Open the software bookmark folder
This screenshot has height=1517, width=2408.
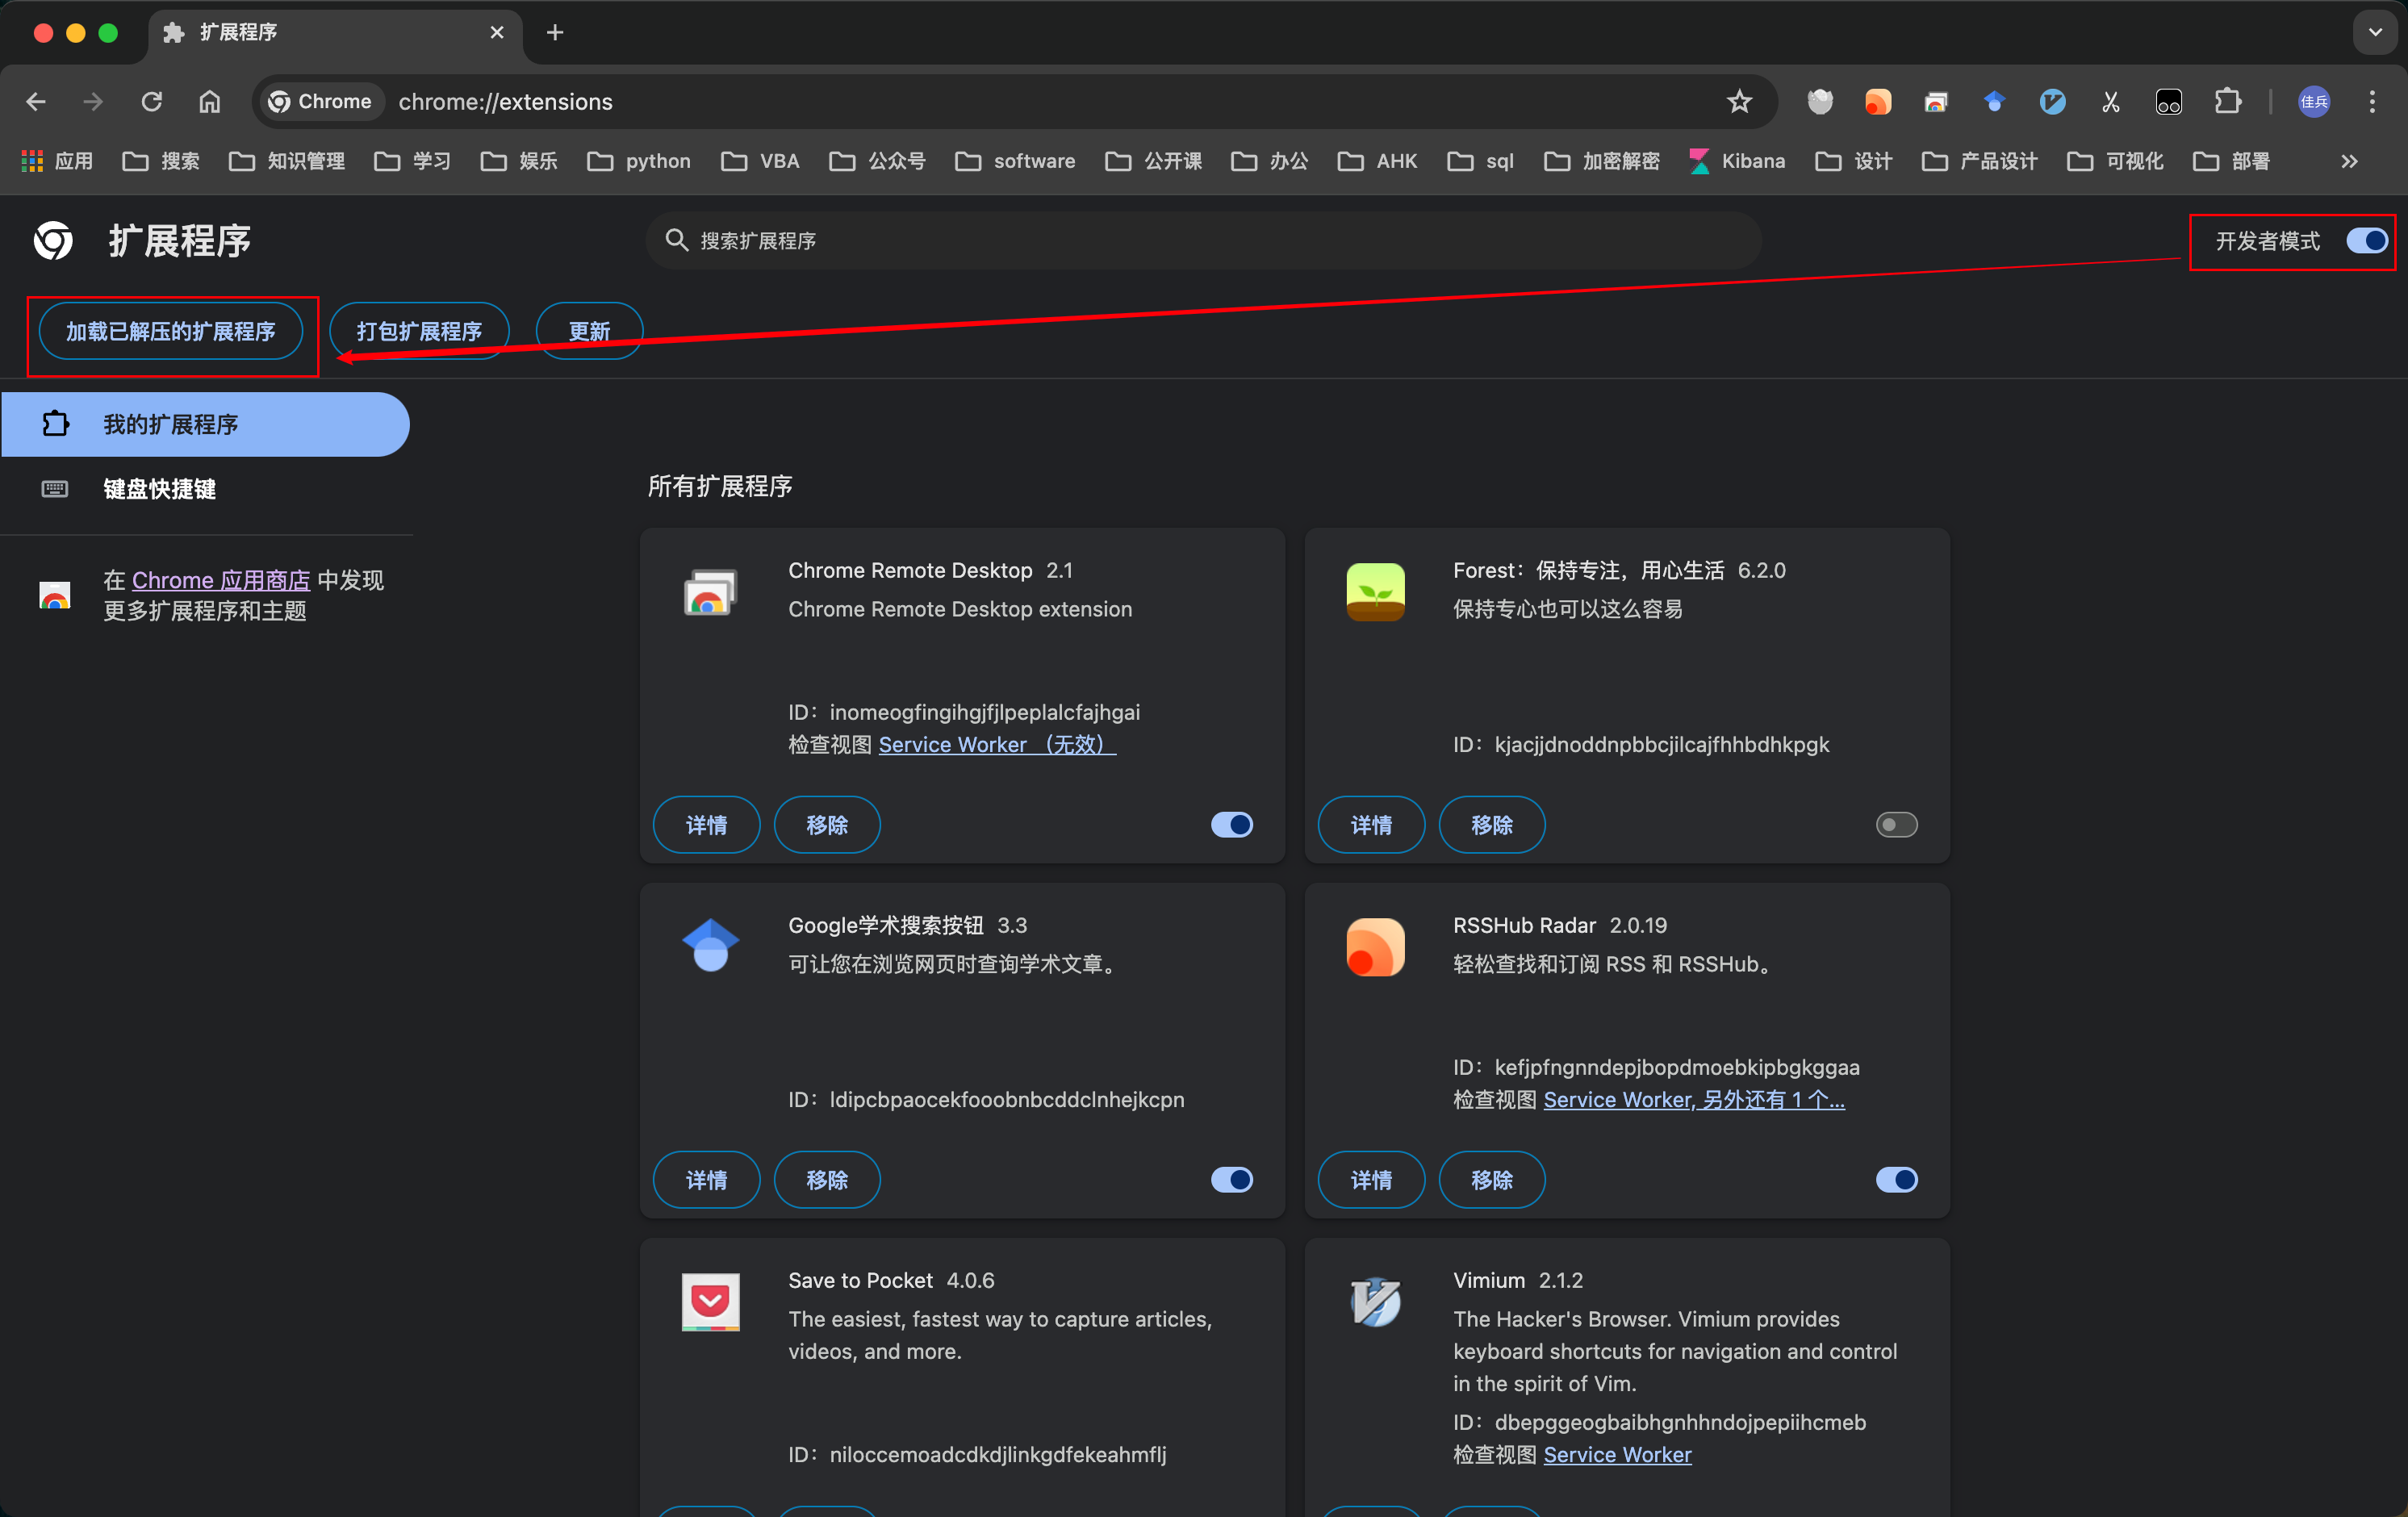(1015, 161)
